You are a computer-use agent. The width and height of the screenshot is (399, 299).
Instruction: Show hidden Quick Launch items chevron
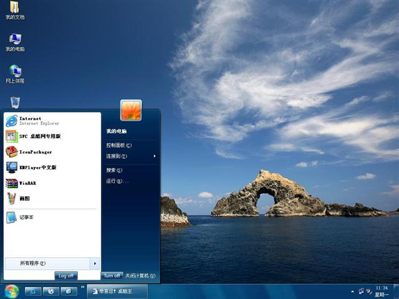(83, 287)
